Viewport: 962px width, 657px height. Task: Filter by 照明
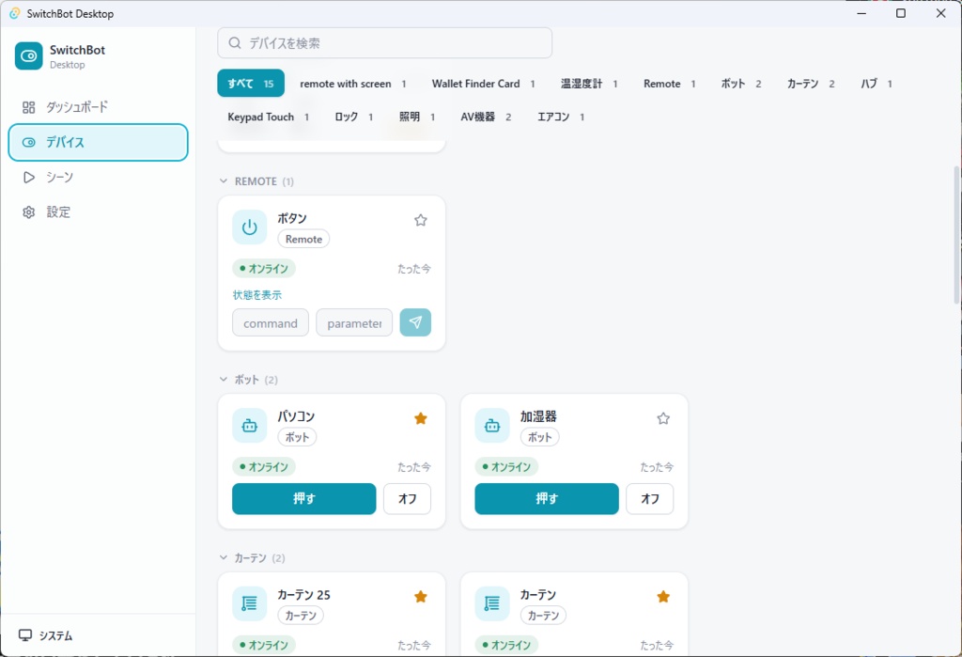click(x=416, y=117)
